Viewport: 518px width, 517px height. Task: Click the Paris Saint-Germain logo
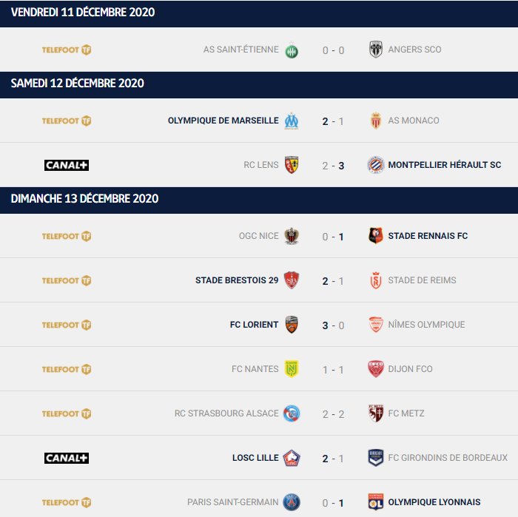pyautogui.click(x=292, y=502)
